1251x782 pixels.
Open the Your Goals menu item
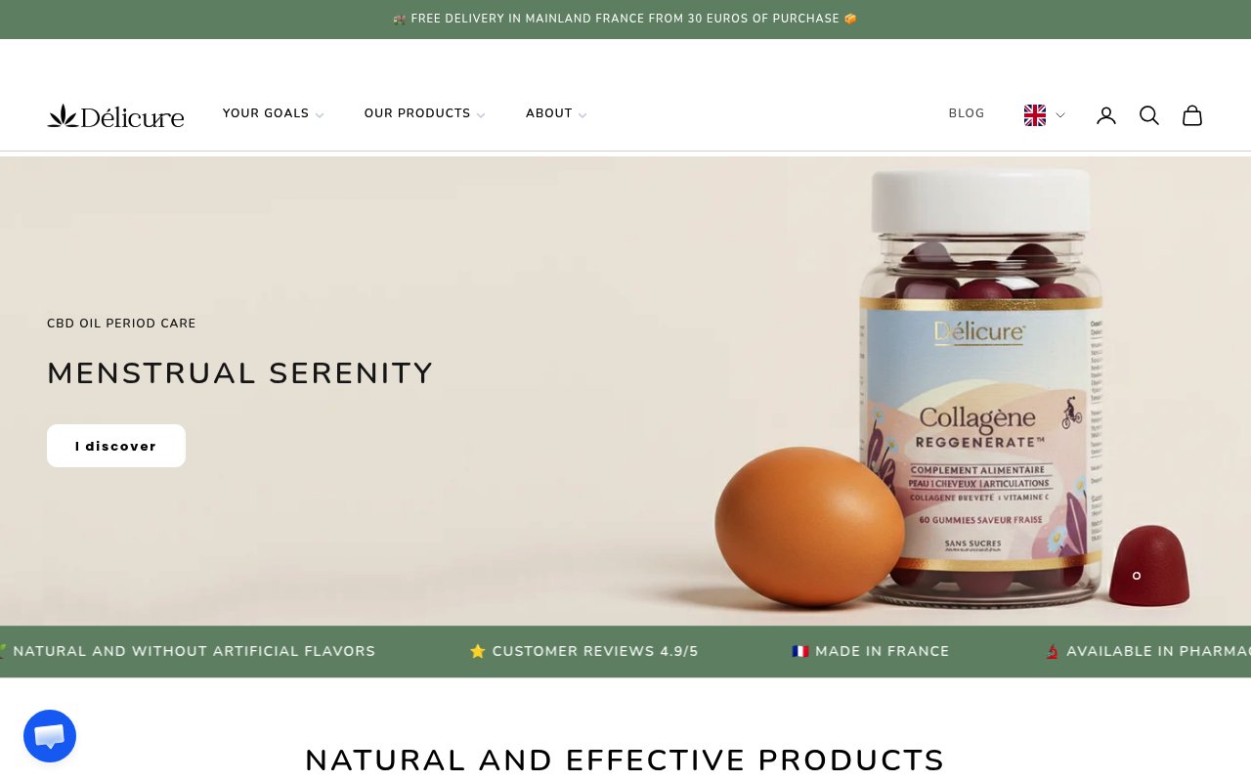coord(266,113)
